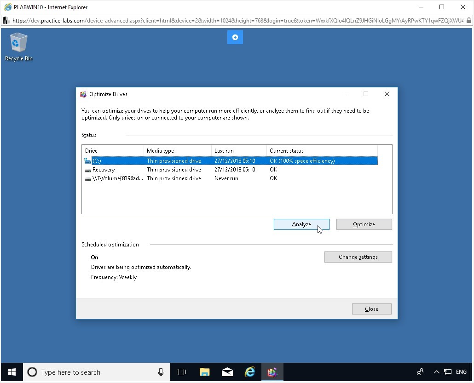Click the Optimize Drives taskbar icon
The width and height of the screenshot is (474, 383).
(272, 372)
